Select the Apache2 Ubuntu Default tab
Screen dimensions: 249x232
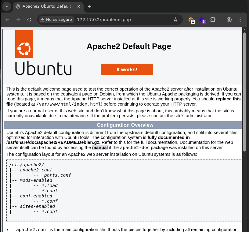pos(46,6)
